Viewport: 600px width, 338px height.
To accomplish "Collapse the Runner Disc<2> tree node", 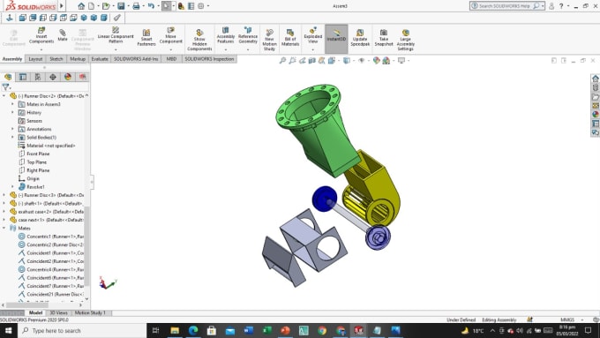I will coord(4,95).
